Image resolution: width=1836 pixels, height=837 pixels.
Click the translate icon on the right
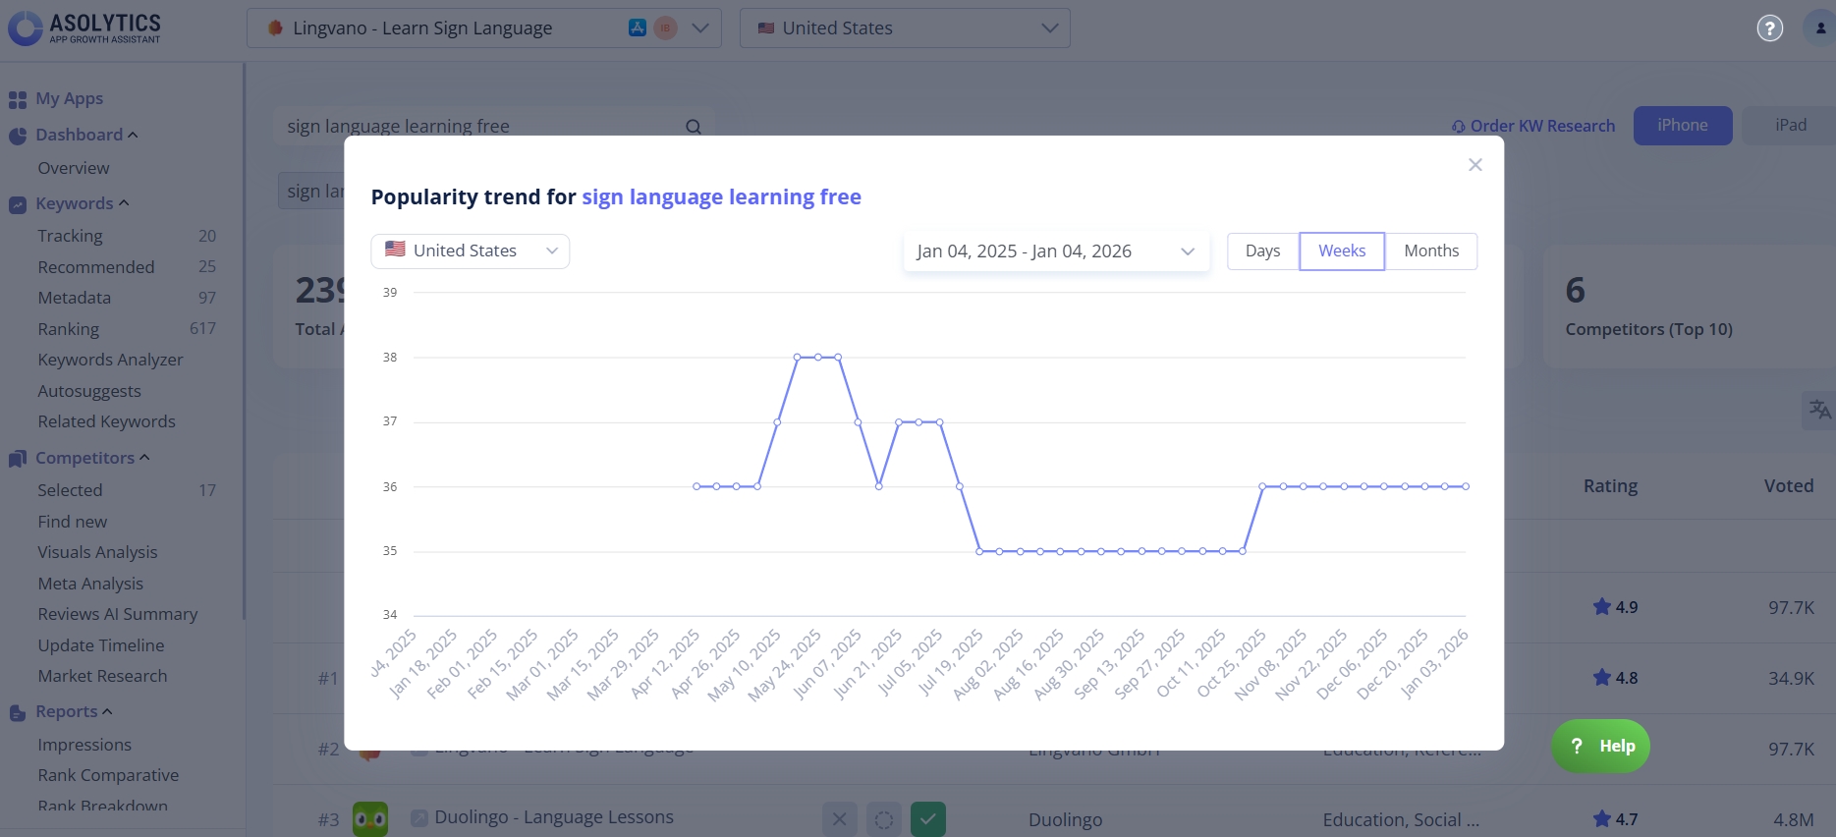(1819, 410)
